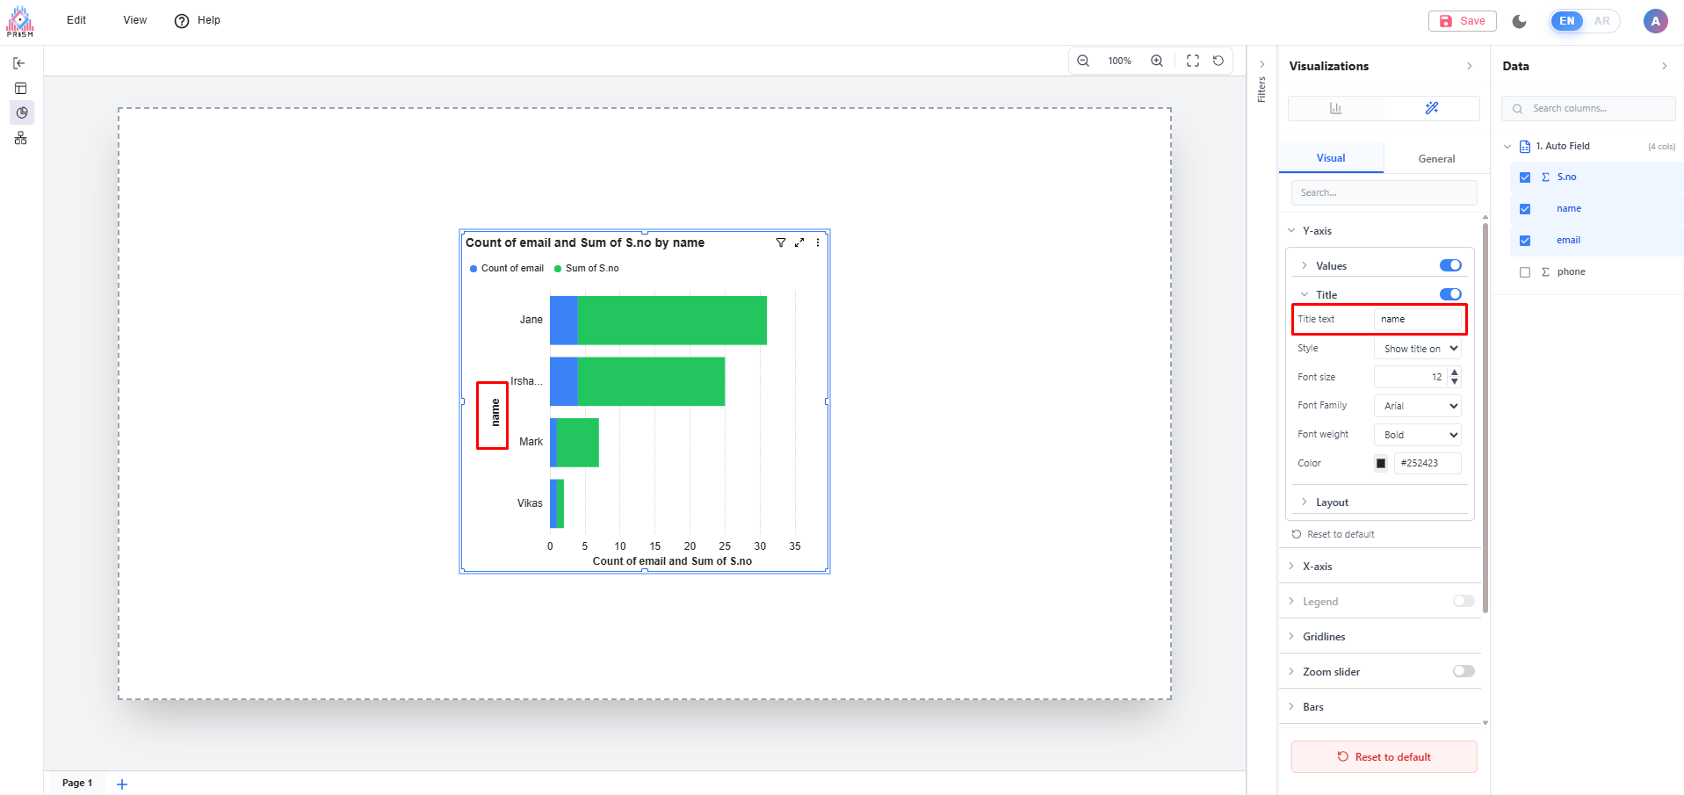Toggle dark mode moon icon
Viewport: 1684px width, 795px height.
(1520, 21)
